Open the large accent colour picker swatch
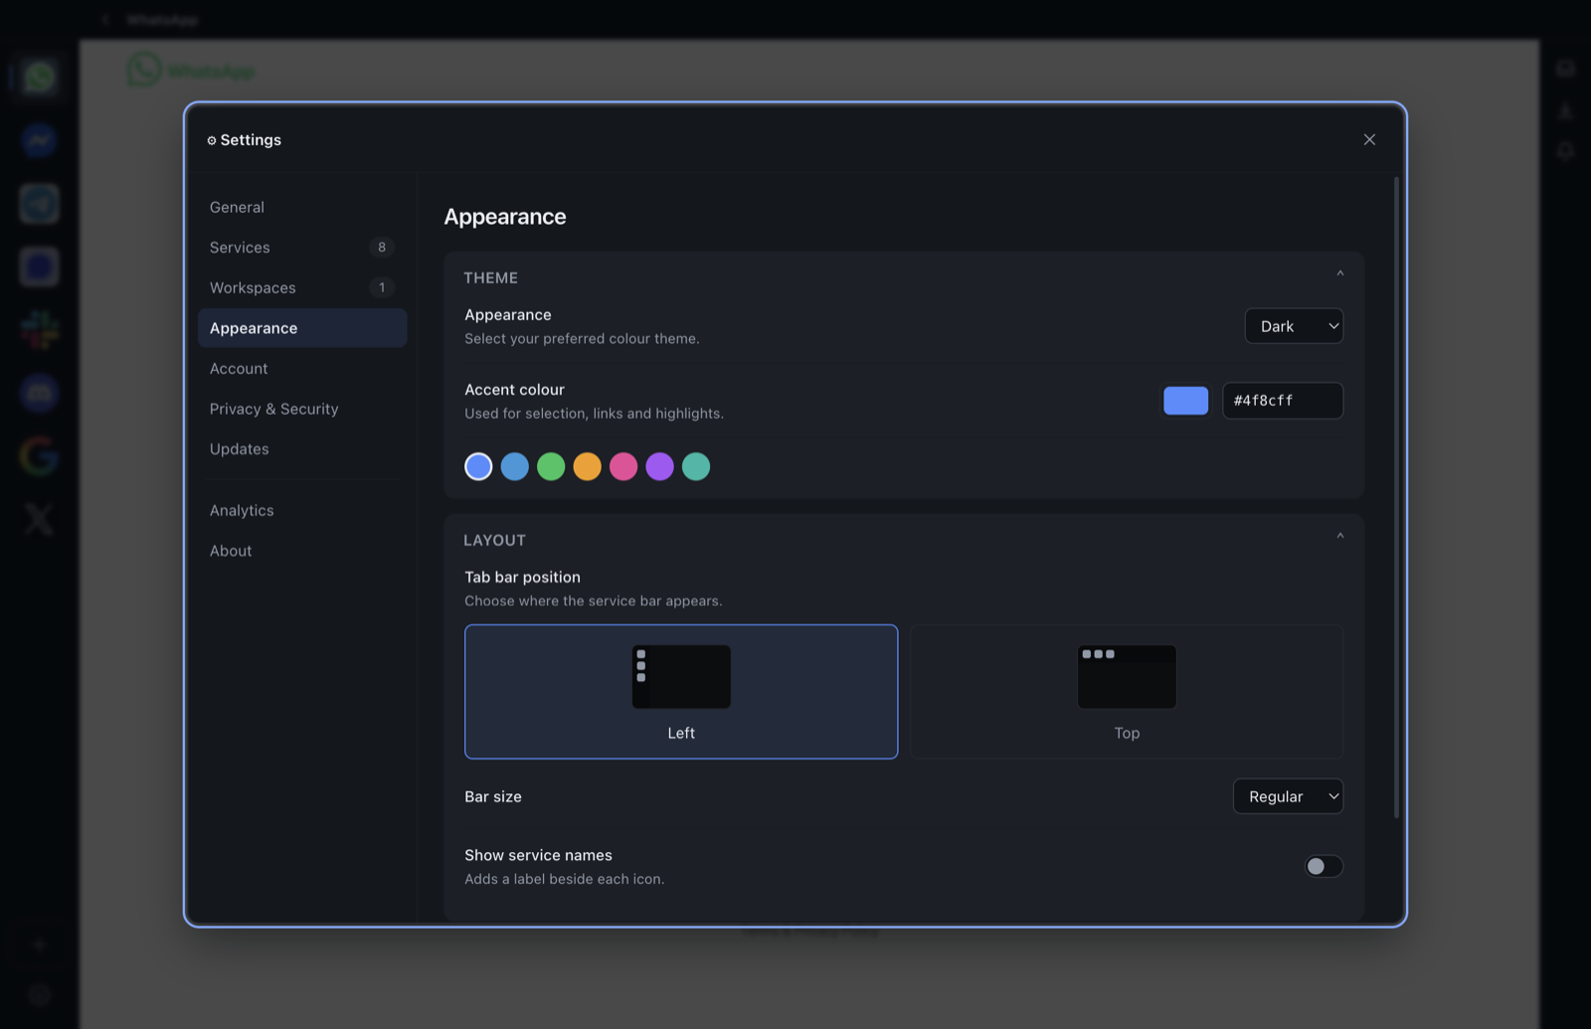This screenshot has width=1591, height=1029. click(x=1185, y=401)
